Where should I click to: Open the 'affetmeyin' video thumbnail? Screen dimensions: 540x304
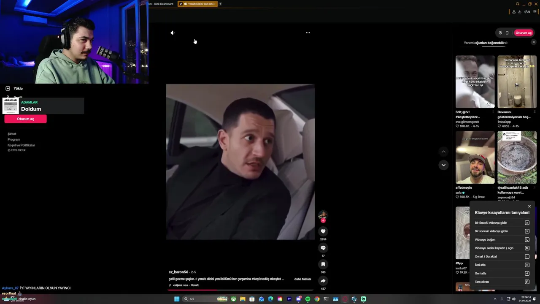point(475,157)
